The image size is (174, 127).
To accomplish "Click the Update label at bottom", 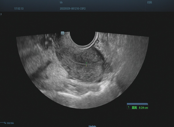I will (92, 126).
